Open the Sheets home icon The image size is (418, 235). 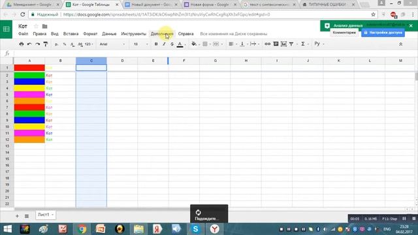point(6,29)
